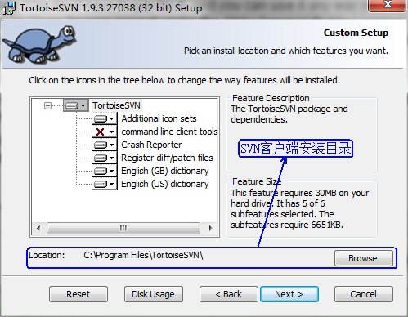Click the installer icon in title bar

[x=9, y=8]
